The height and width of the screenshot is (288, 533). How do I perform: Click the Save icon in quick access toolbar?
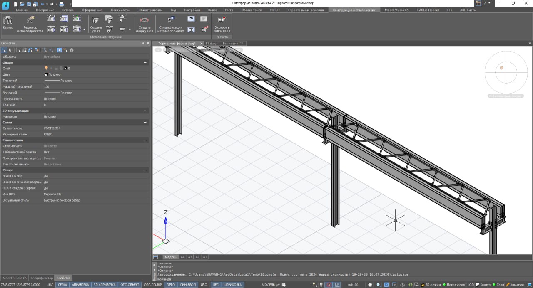pos(28,4)
